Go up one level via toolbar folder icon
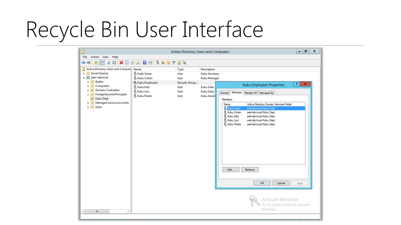 (x=96, y=62)
